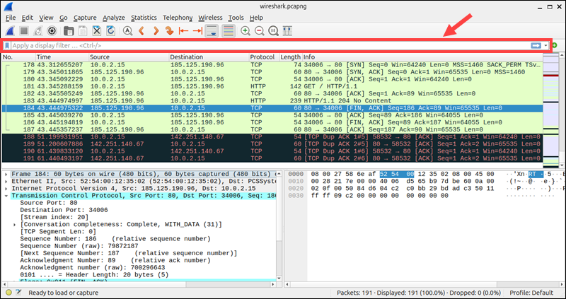Sort by the Destination column header
Image resolution: width=566 pixels, height=299 pixels.
209,57
